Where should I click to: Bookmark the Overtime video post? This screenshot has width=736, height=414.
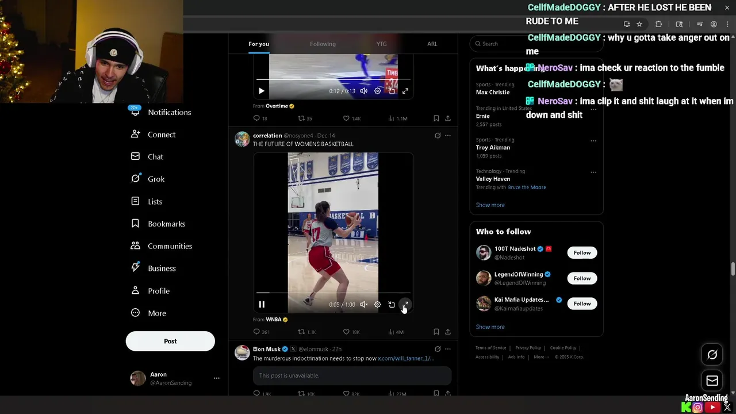tap(436, 118)
